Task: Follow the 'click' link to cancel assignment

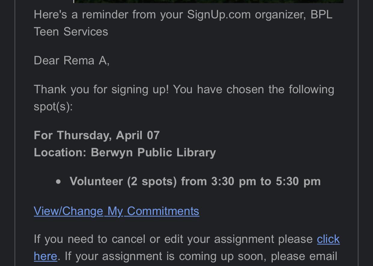Action: click(328, 239)
